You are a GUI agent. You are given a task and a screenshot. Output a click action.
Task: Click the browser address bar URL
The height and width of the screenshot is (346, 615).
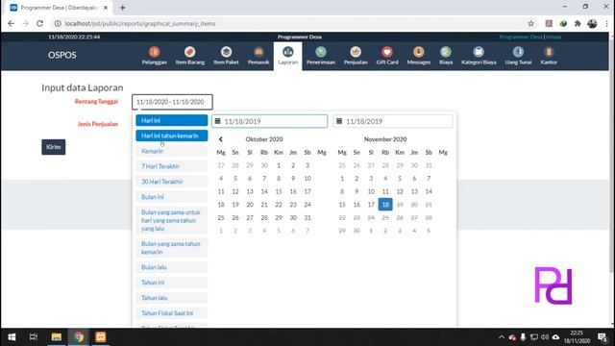coord(140,23)
